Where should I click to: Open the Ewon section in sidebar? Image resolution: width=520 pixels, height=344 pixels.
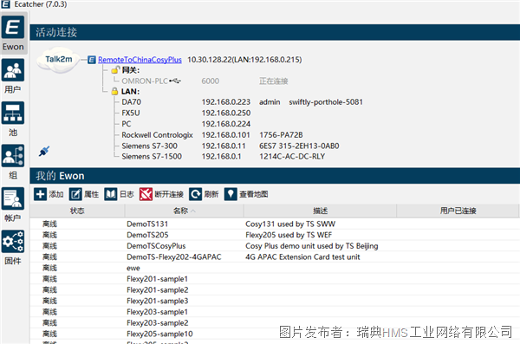coord(13,33)
